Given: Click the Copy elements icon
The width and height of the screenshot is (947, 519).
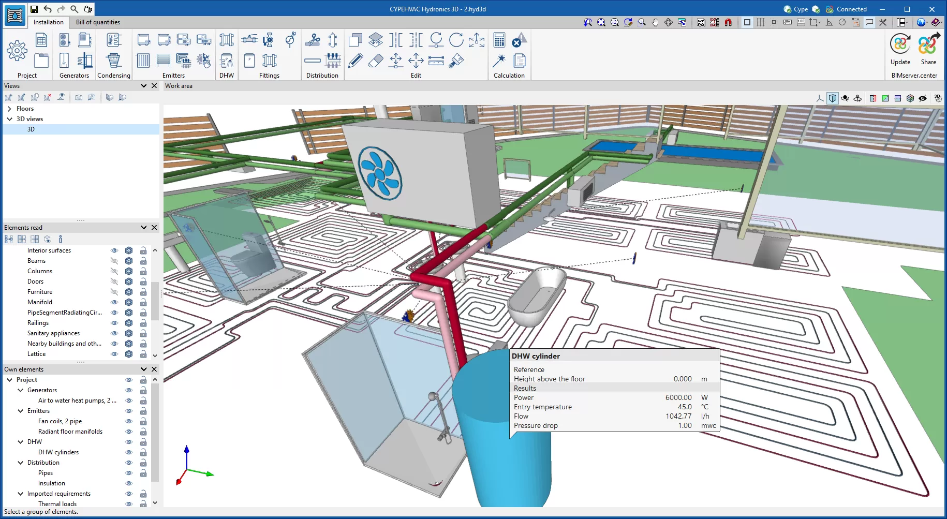Looking at the screenshot, I should 356,40.
